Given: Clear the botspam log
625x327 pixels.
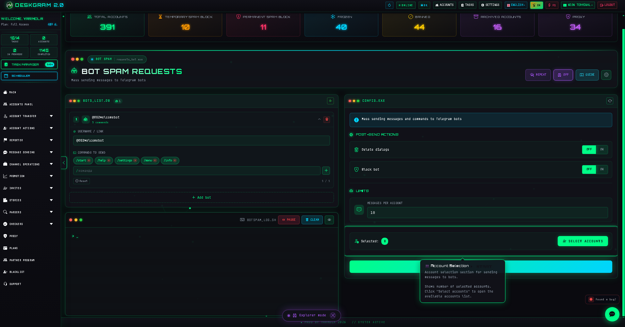Looking at the screenshot, I should [312, 220].
